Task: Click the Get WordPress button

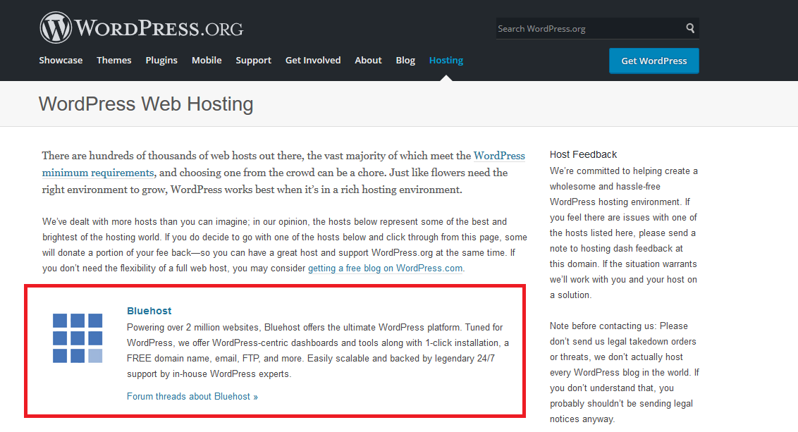Action: pos(654,61)
